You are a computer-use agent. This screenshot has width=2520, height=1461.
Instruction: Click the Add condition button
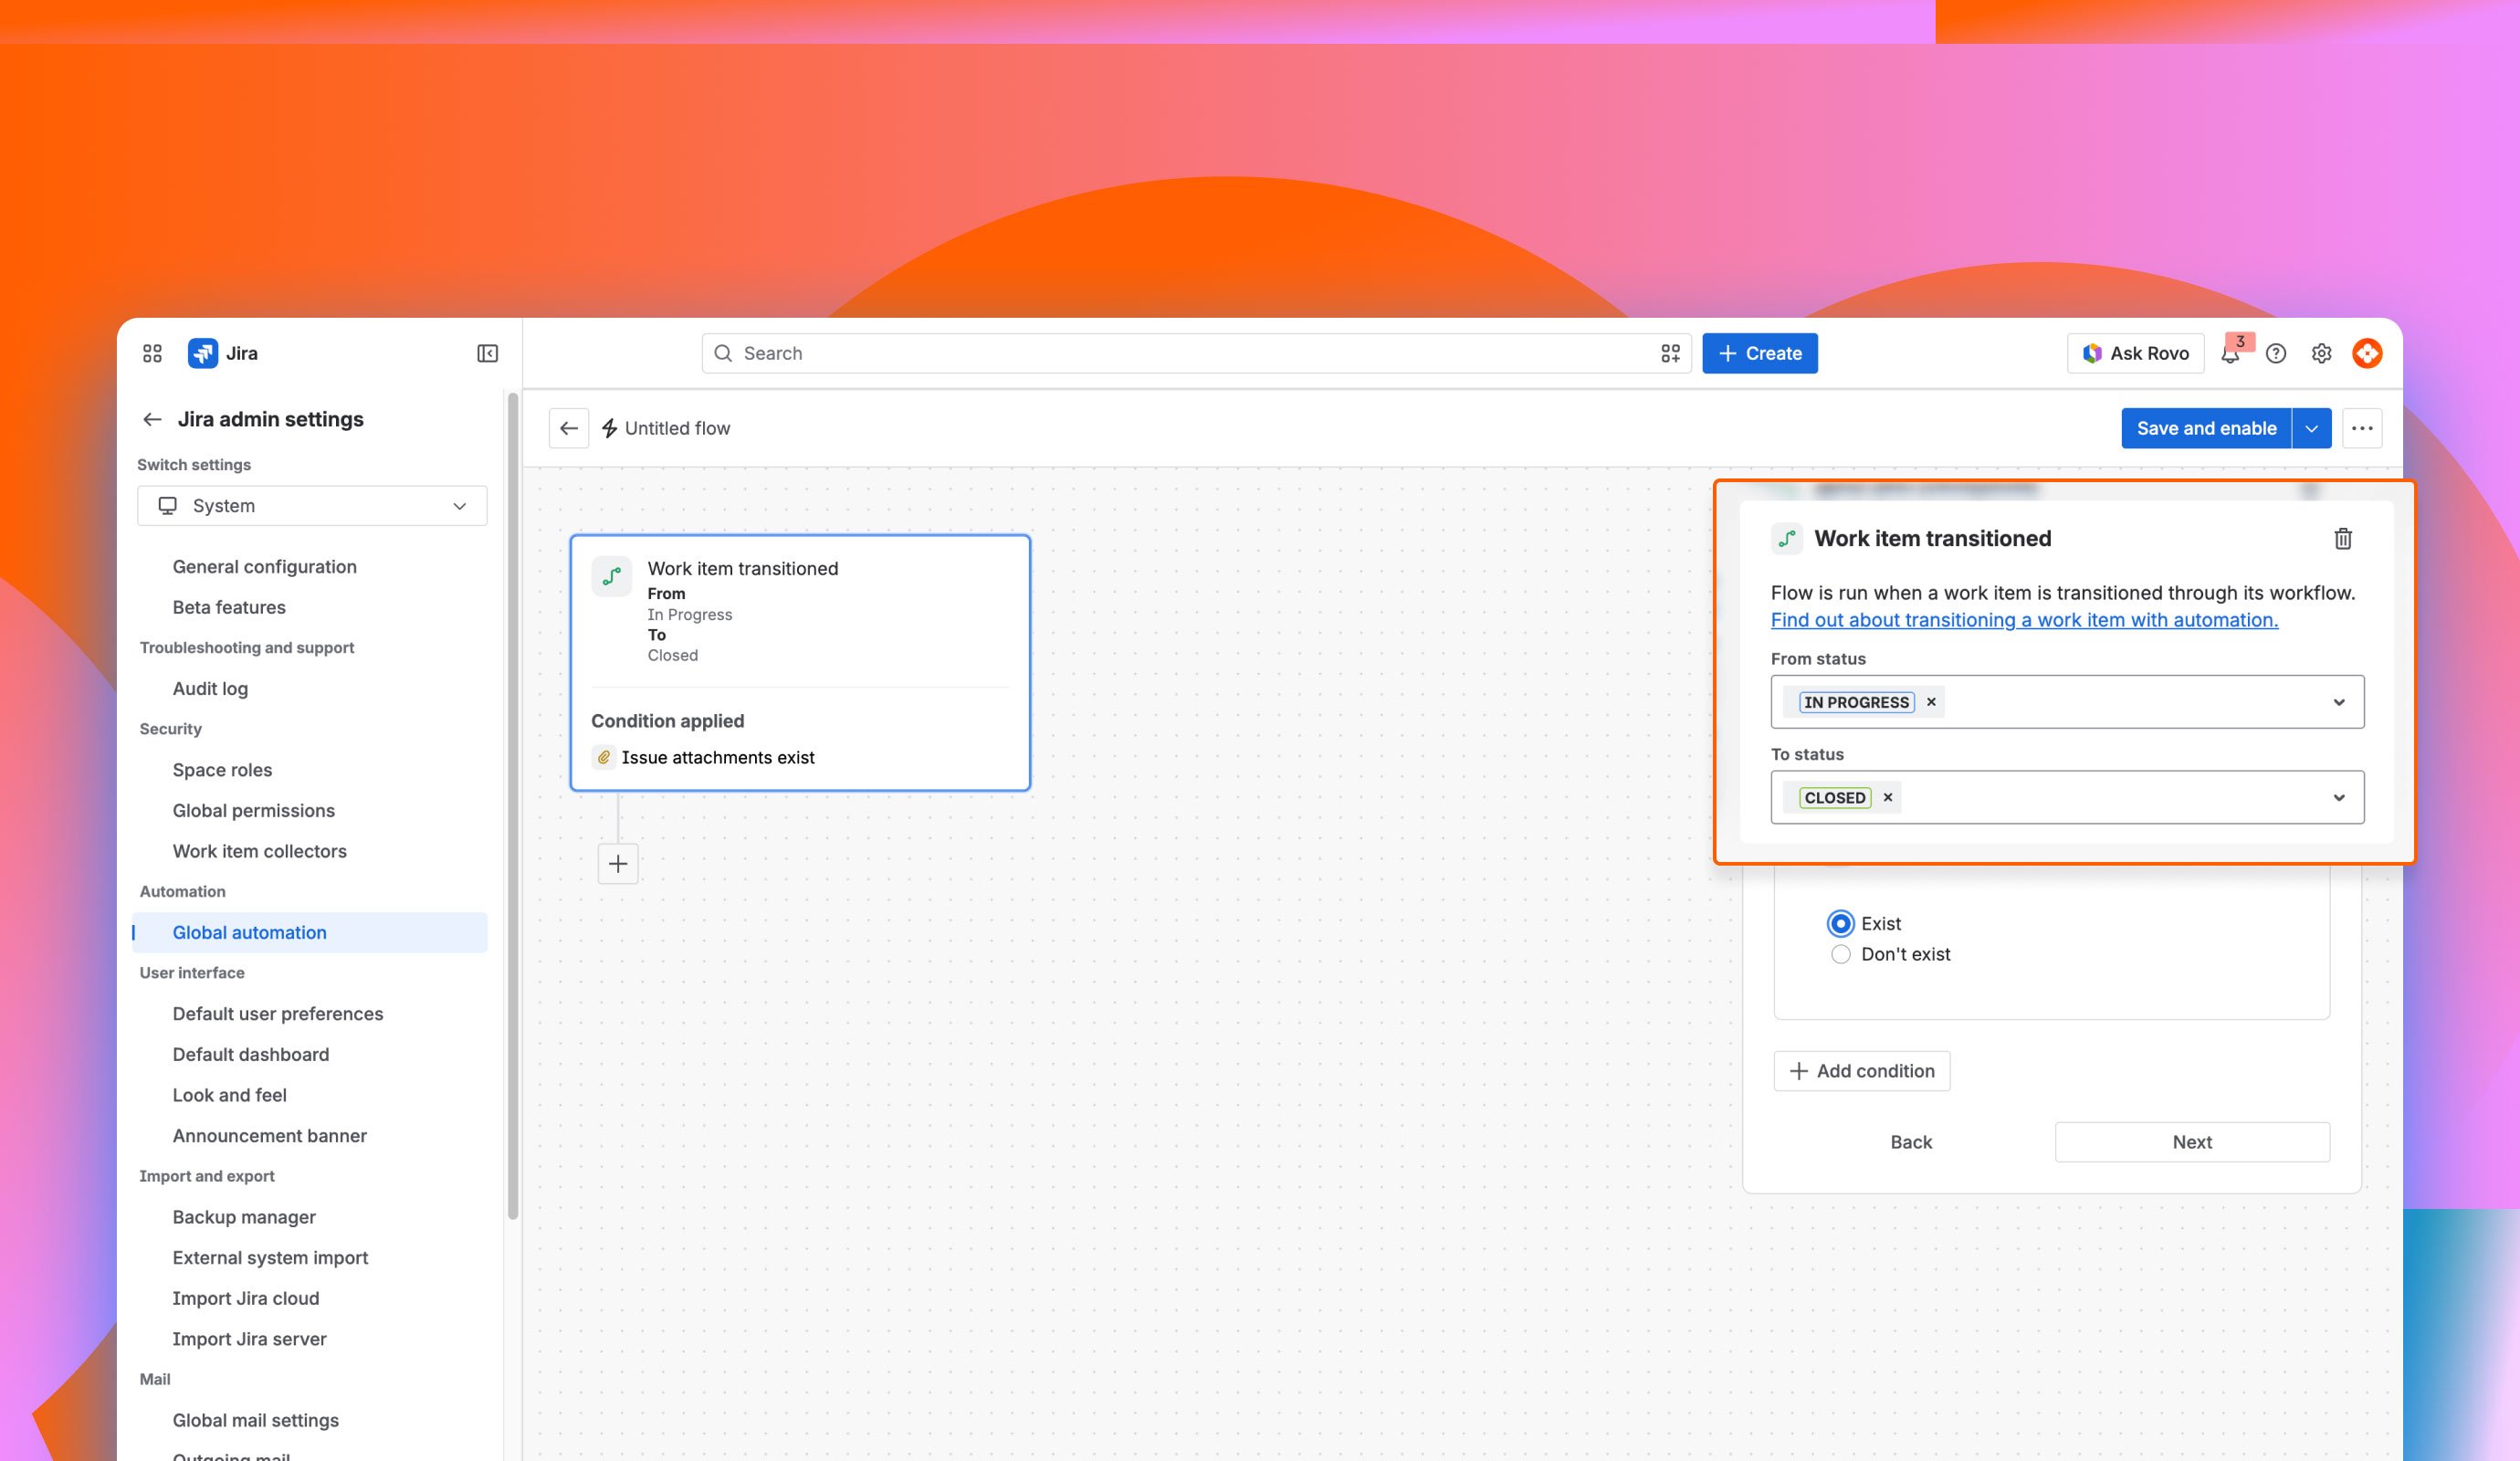(1861, 1071)
